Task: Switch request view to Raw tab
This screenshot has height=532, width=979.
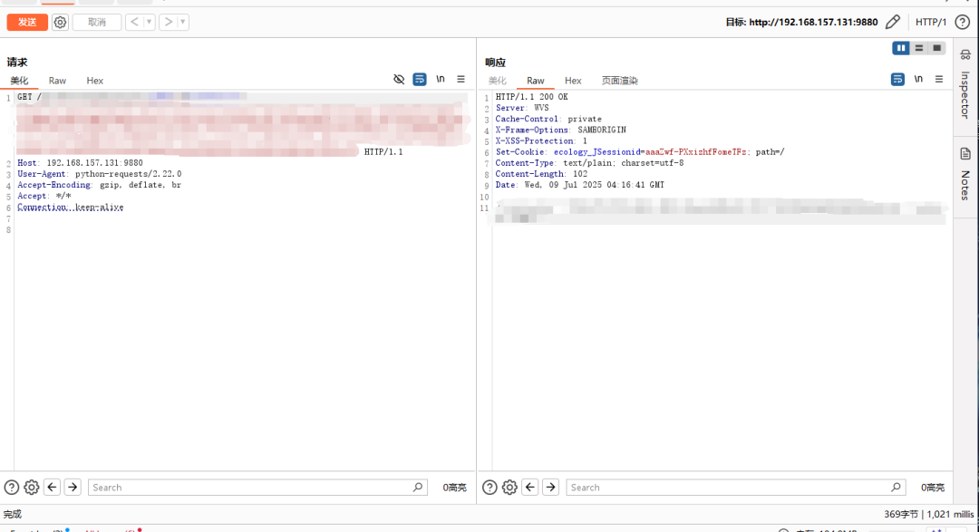Action: [x=57, y=81]
